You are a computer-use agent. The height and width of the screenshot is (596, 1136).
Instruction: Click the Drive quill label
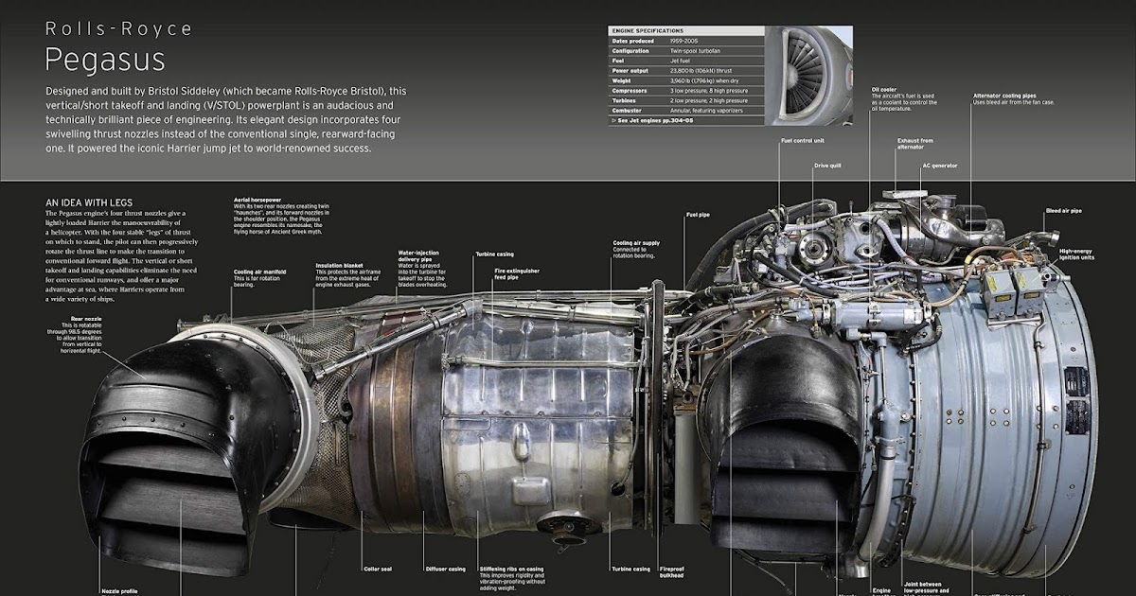pos(828,165)
